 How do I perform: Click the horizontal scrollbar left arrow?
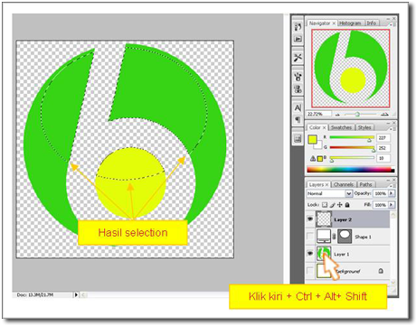(x=83, y=295)
